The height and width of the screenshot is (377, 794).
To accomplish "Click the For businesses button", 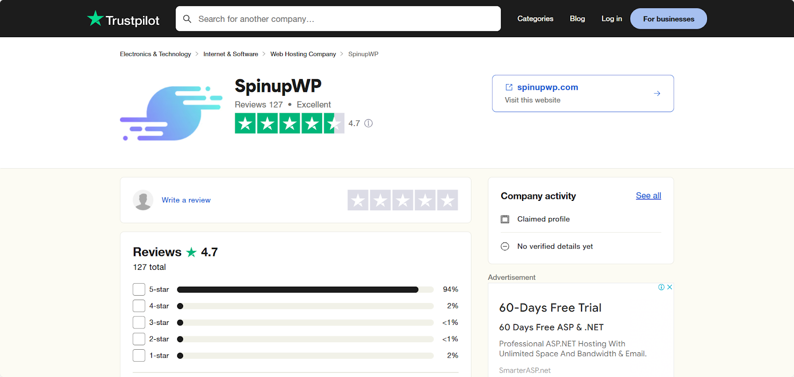I will [668, 18].
